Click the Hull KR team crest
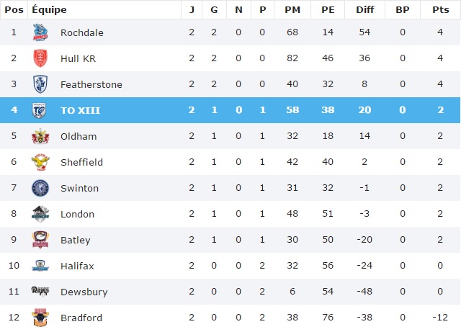461x332 pixels. pyautogui.click(x=40, y=58)
